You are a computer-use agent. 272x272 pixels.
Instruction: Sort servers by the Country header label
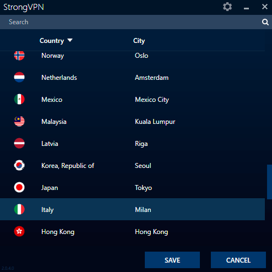(52, 41)
